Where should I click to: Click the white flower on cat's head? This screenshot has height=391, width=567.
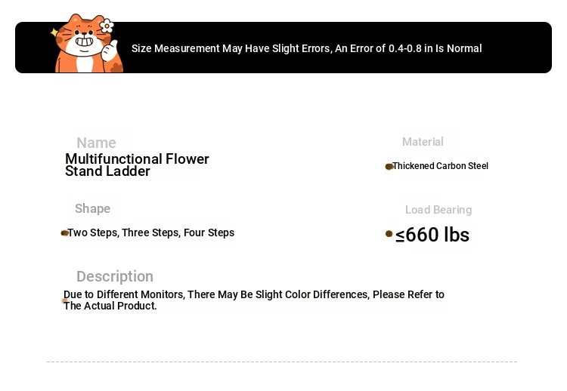[x=107, y=26]
